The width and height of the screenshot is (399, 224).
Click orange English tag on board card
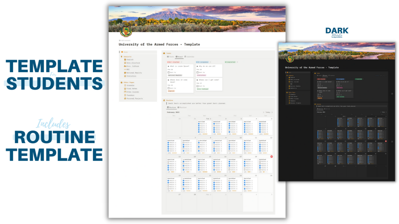point(171,91)
